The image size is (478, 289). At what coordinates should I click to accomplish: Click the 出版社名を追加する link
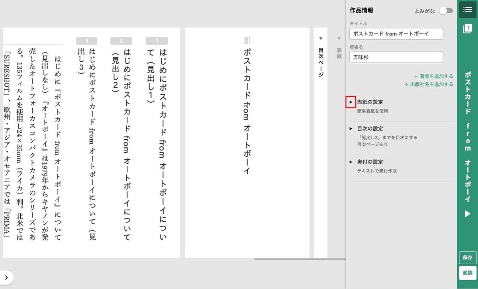(x=430, y=84)
